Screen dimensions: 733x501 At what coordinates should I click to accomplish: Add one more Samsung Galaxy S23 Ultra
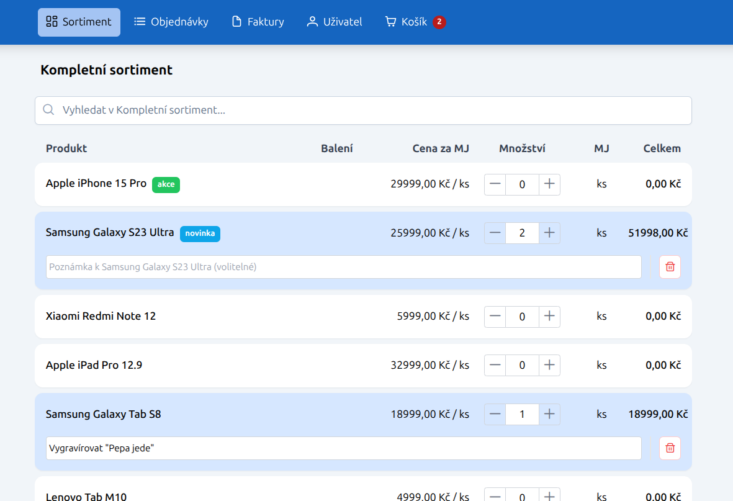click(x=549, y=233)
